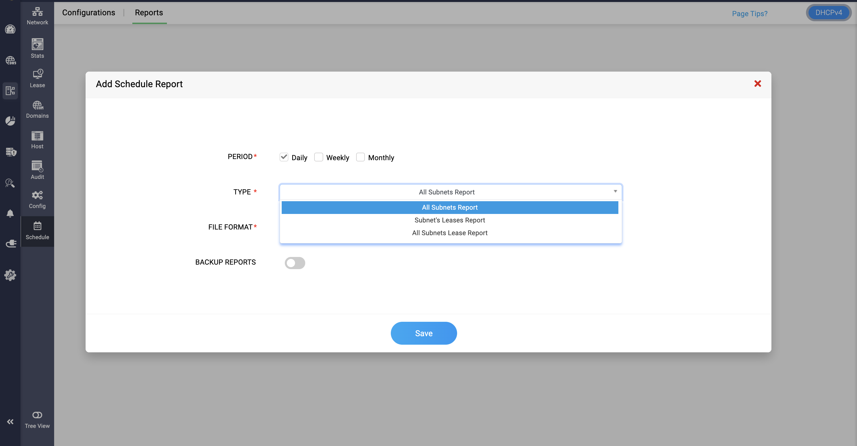Open the gear wrench settings icon
Image resolution: width=857 pixels, height=446 pixels.
tap(10, 275)
